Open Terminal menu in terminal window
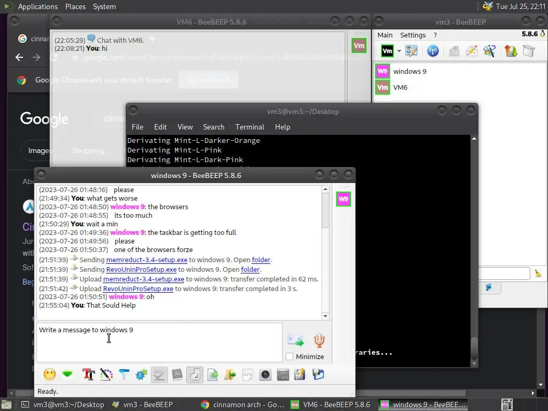 point(249,127)
